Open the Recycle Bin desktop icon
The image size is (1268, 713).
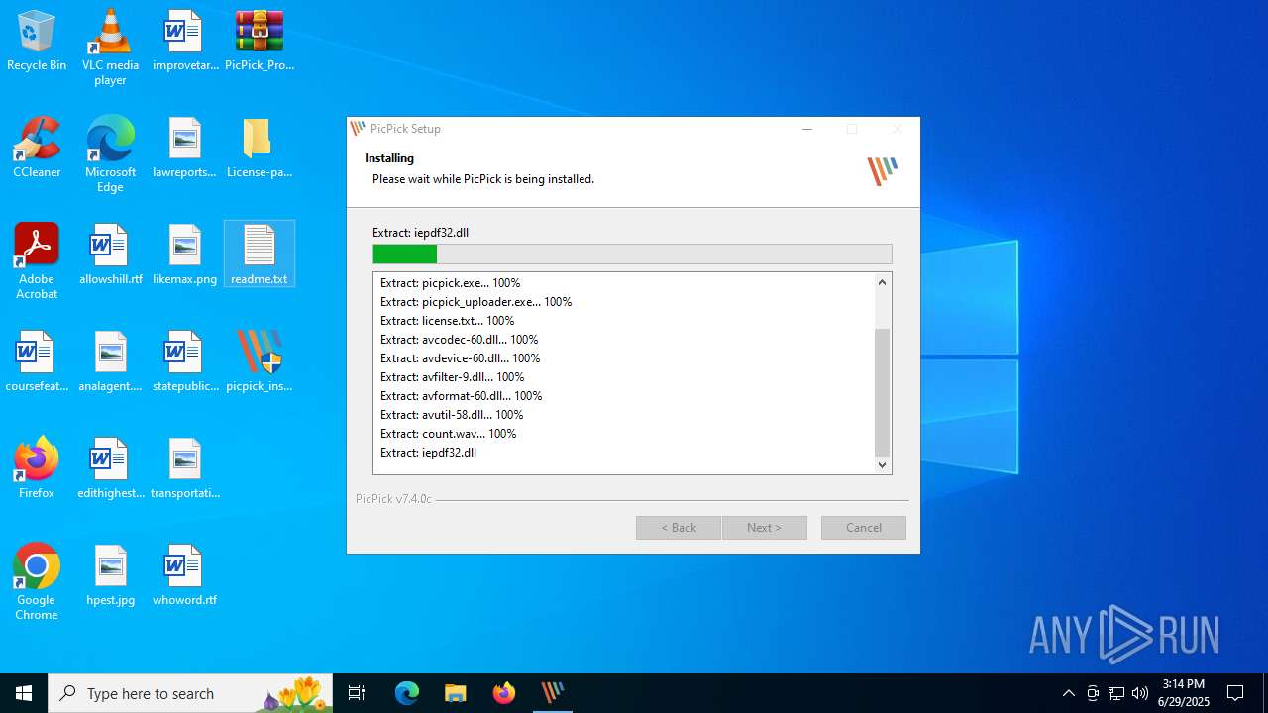[x=37, y=42]
